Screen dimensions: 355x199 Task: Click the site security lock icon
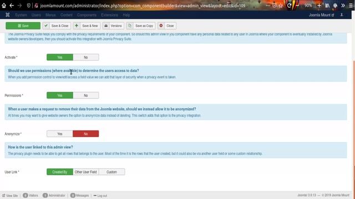tap(36, 6)
